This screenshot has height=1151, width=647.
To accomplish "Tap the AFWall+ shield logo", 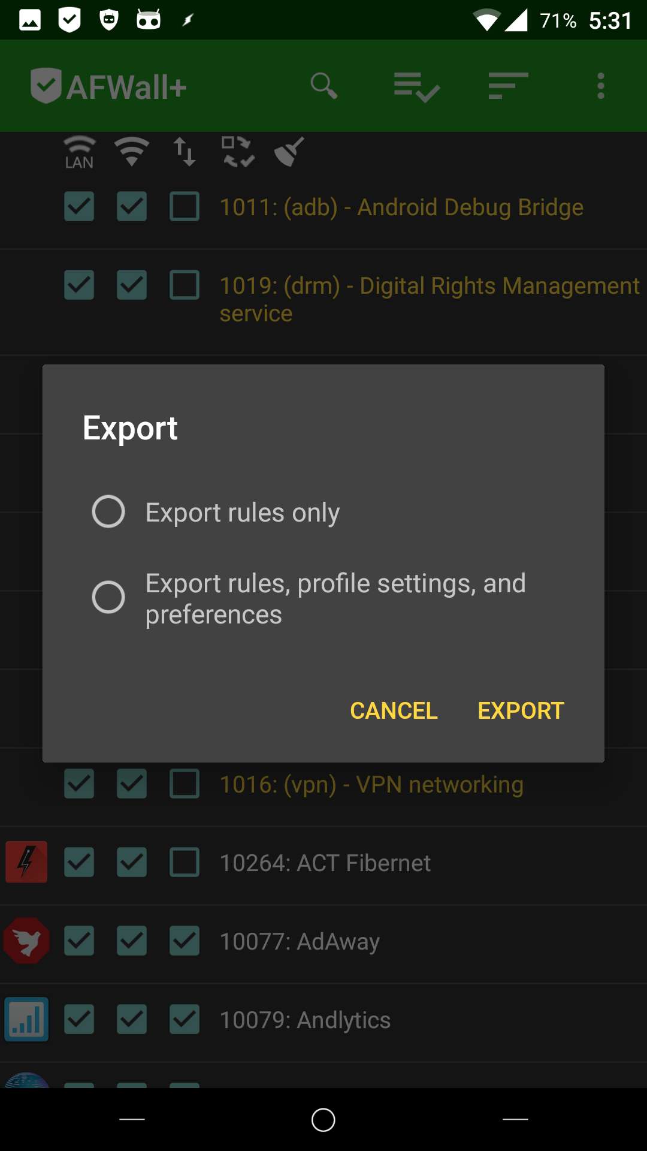I will [46, 86].
